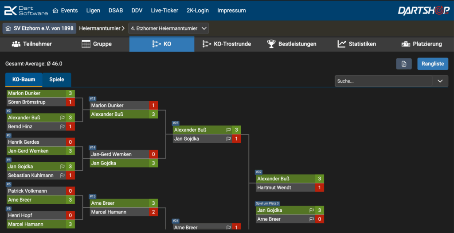
Task: Switch to the Spiele sub-tab
Action: pyautogui.click(x=57, y=80)
